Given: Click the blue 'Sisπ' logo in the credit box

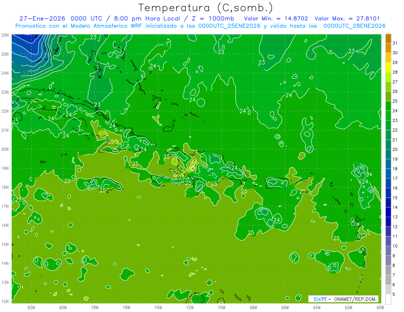Looking at the screenshot, I should [x=319, y=299].
